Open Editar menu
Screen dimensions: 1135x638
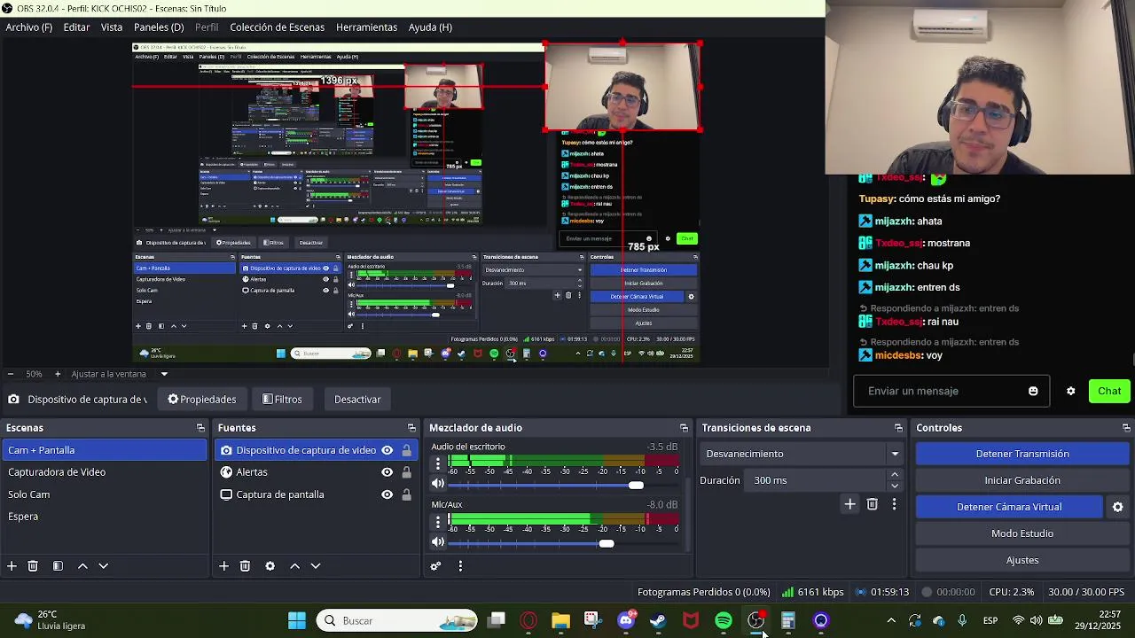coord(76,27)
